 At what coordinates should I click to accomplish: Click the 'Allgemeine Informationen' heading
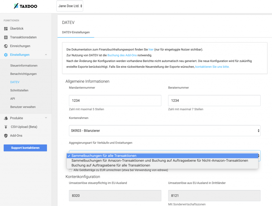click(87, 81)
